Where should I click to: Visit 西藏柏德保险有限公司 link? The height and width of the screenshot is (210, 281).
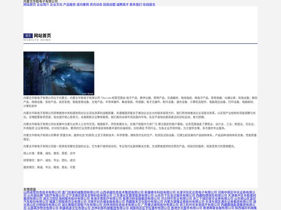coord(212,196)
